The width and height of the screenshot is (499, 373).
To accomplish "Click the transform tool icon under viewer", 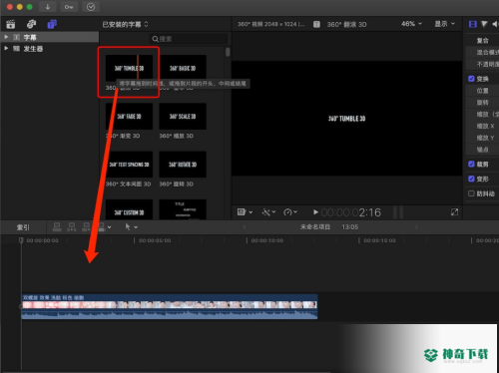I will (x=242, y=211).
